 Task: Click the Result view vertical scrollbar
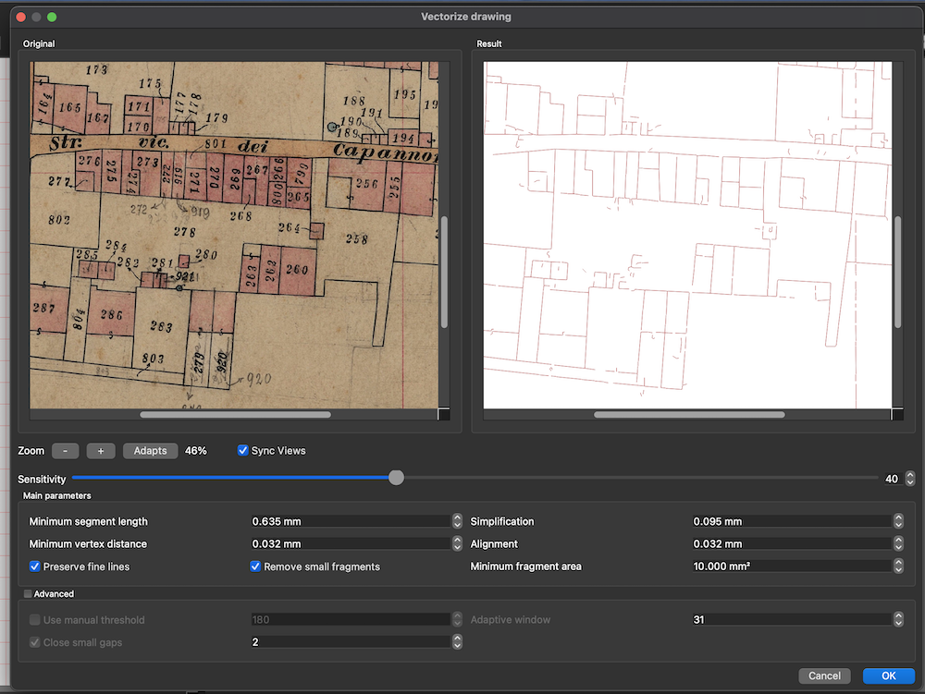click(x=897, y=273)
